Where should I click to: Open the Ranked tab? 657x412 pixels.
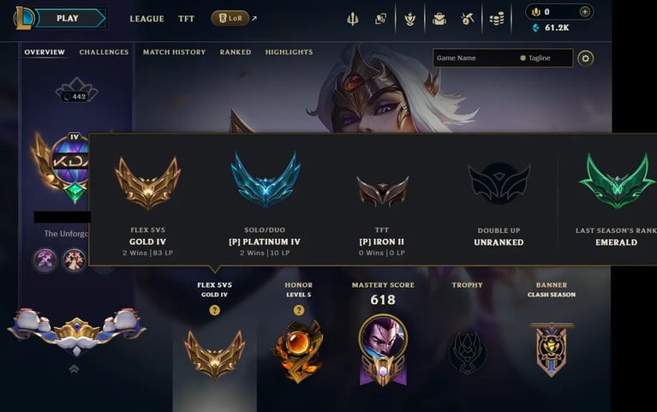236,52
